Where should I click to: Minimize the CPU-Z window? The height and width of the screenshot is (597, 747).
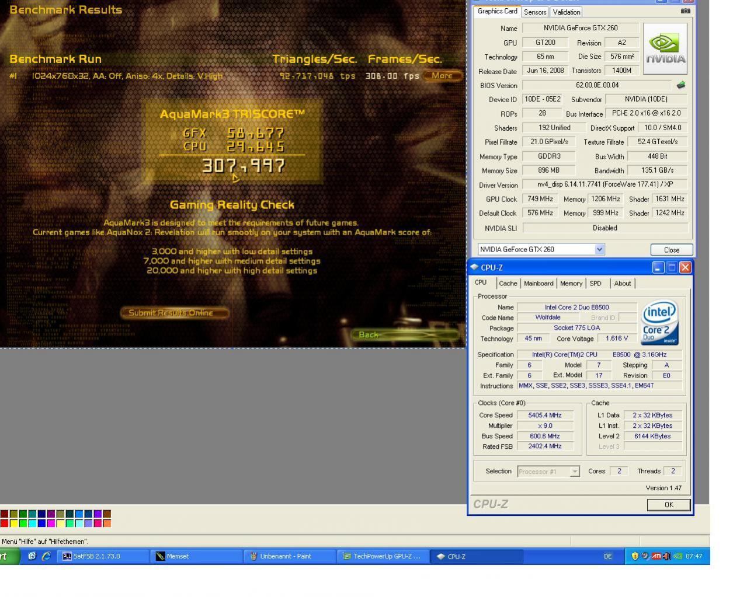click(x=658, y=267)
